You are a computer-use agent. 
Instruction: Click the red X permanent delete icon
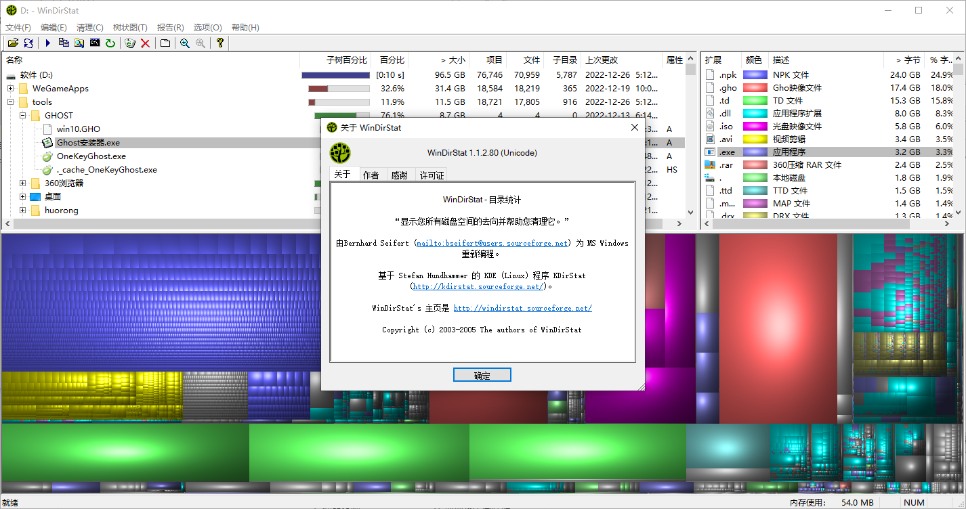click(145, 43)
